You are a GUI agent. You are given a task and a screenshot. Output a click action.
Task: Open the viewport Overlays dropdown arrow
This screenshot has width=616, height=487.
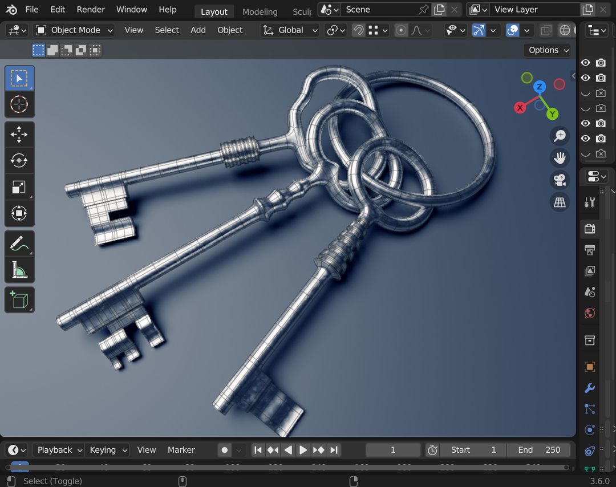(526, 30)
